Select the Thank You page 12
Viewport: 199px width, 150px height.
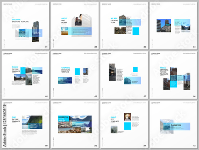[174, 124]
